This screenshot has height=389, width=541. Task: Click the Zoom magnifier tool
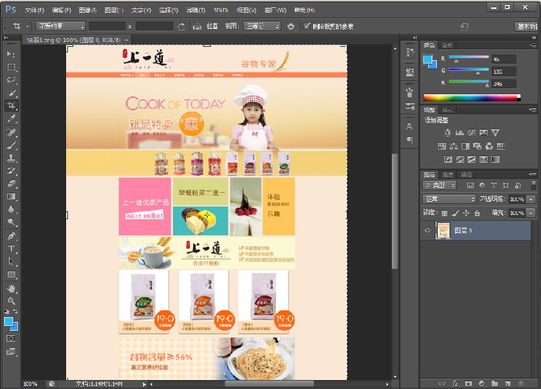pos(11,301)
